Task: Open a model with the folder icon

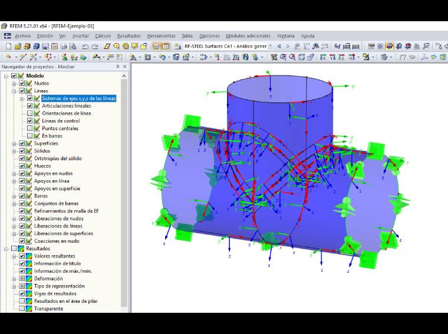Action: coord(18,47)
